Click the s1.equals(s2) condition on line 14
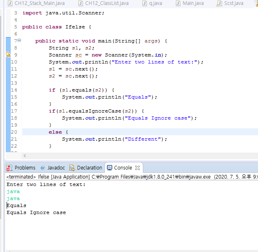The image size is (258, 252). [83, 90]
